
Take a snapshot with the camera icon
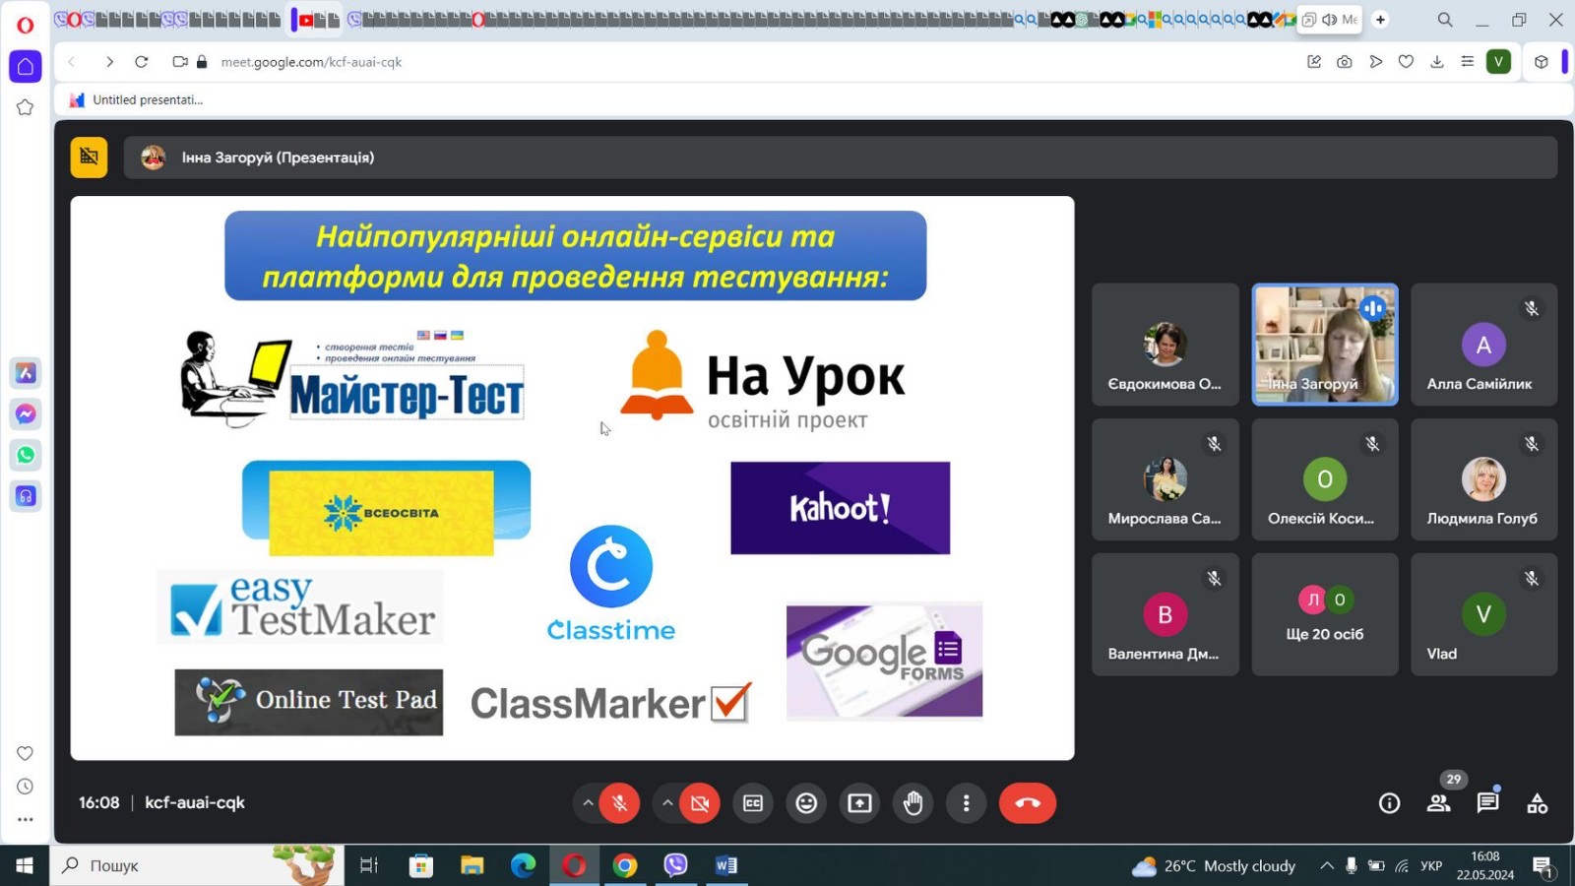[x=1345, y=62]
